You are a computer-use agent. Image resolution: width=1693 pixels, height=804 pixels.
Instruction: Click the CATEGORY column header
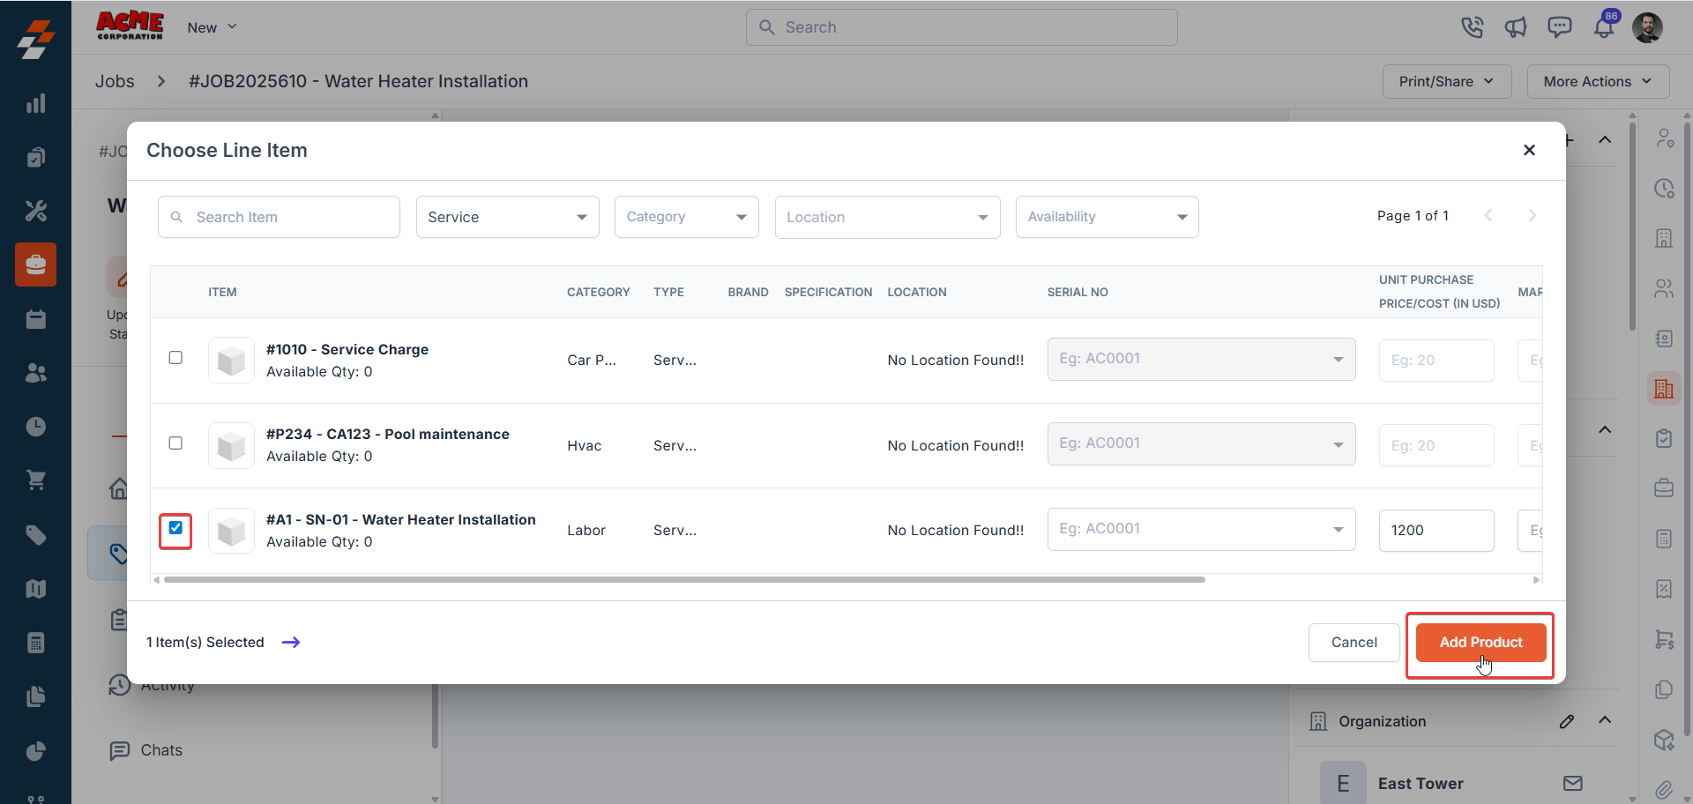tap(599, 292)
